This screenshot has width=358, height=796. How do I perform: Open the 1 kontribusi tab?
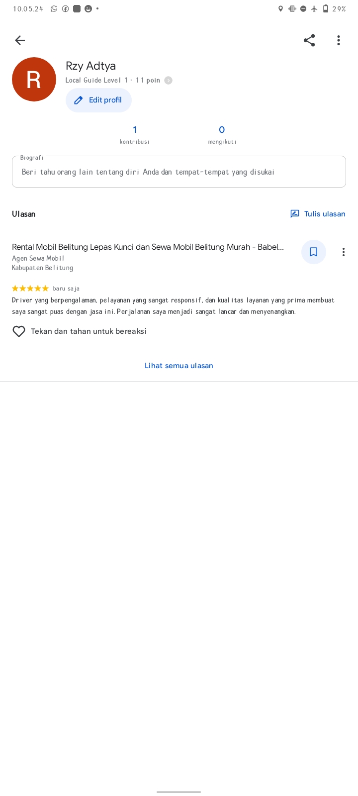click(134, 134)
